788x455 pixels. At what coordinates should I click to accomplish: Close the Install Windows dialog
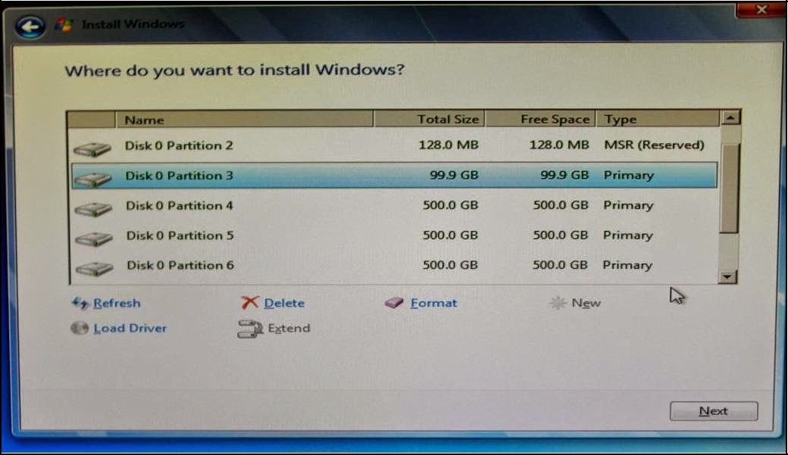(761, 10)
